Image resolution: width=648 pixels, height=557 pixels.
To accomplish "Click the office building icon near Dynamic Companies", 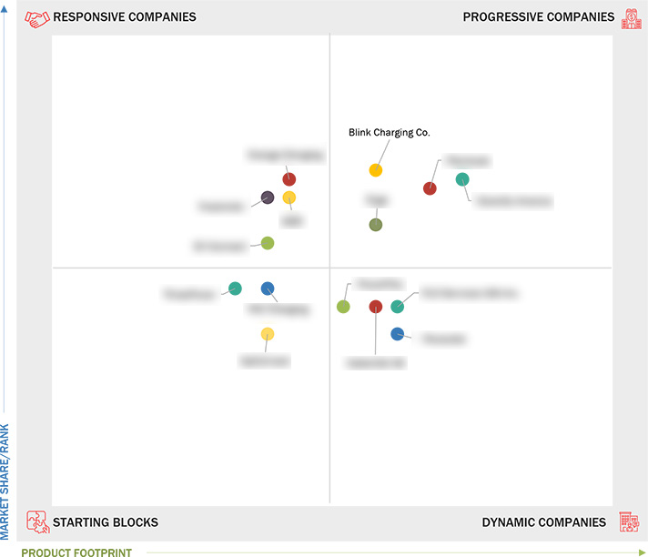I will coord(629,522).
